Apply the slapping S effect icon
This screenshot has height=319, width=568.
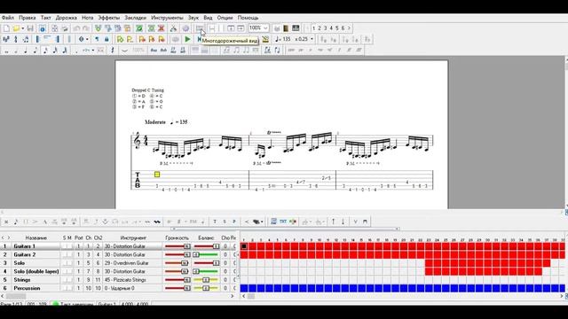coord(225,222)
